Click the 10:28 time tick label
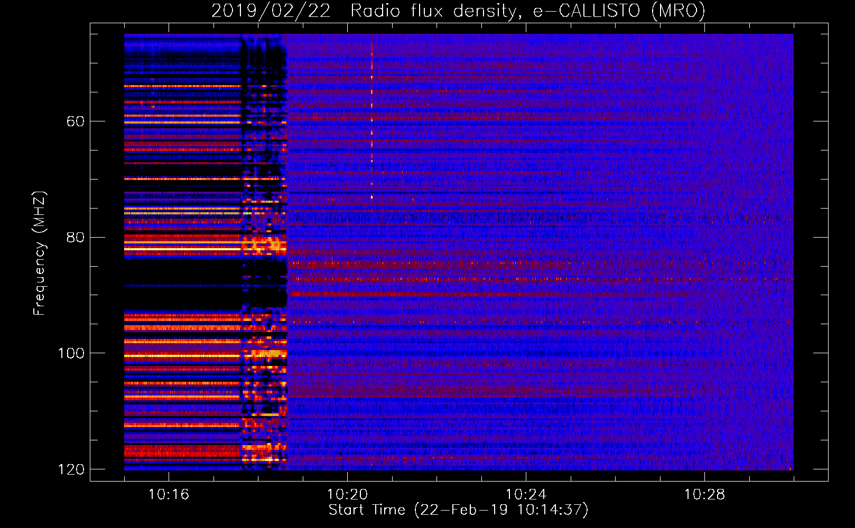This screenshot has width=855, height=528. pos(704,495)
